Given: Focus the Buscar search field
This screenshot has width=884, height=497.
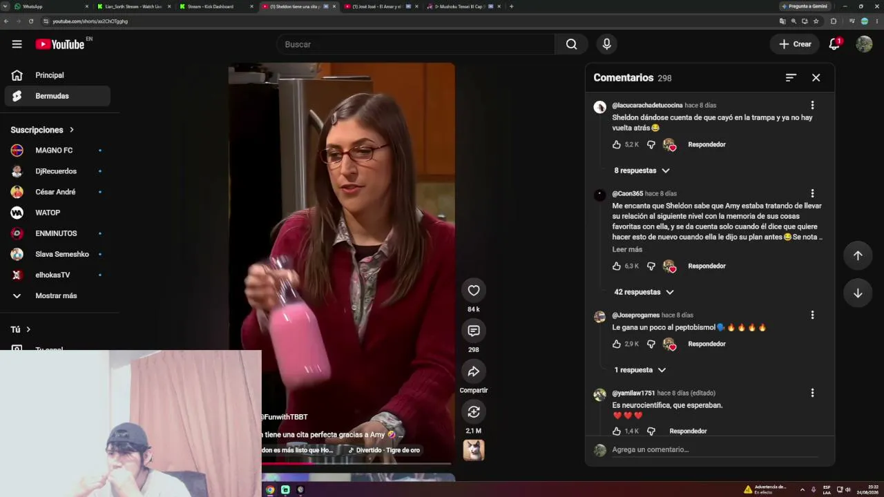Looking at the screenshot, I should click(416, 44).
